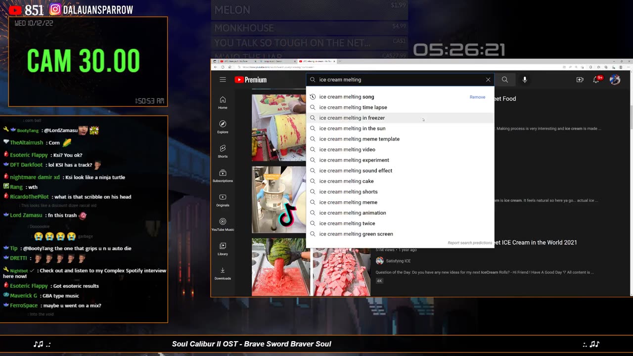Open the account avatar menu
Viewport: 633px width, 356px height.
(x=615, y=80)
